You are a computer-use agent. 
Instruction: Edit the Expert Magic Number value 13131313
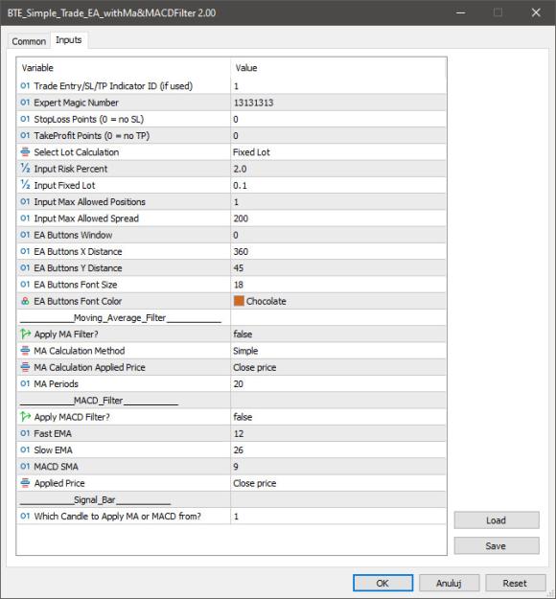point(338,103)
